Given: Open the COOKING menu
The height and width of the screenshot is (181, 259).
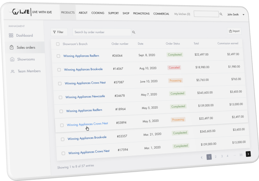Looking at the screenshot, I should [98, 13].
